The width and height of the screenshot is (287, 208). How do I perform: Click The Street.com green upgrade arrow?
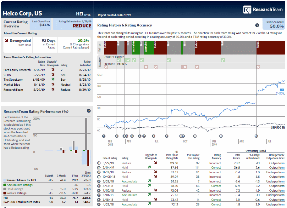53,79
